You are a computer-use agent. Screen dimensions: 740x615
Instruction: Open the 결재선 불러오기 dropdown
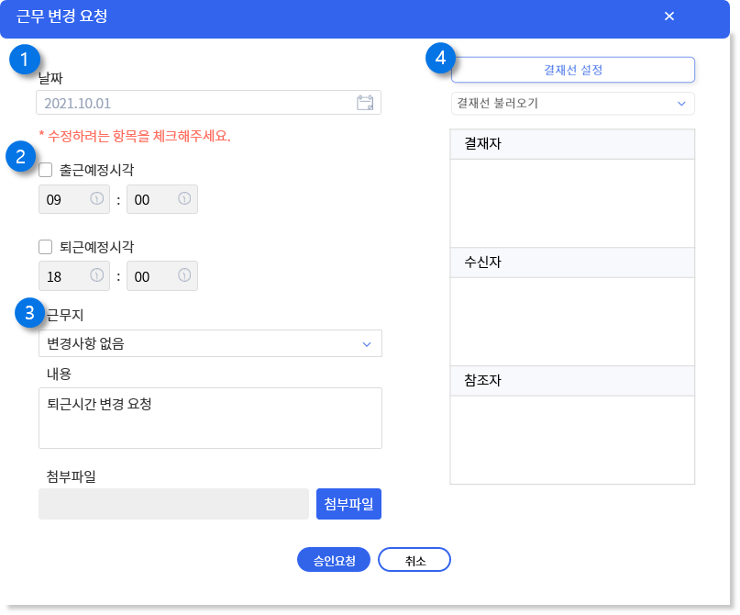click(x=573, y=104)
